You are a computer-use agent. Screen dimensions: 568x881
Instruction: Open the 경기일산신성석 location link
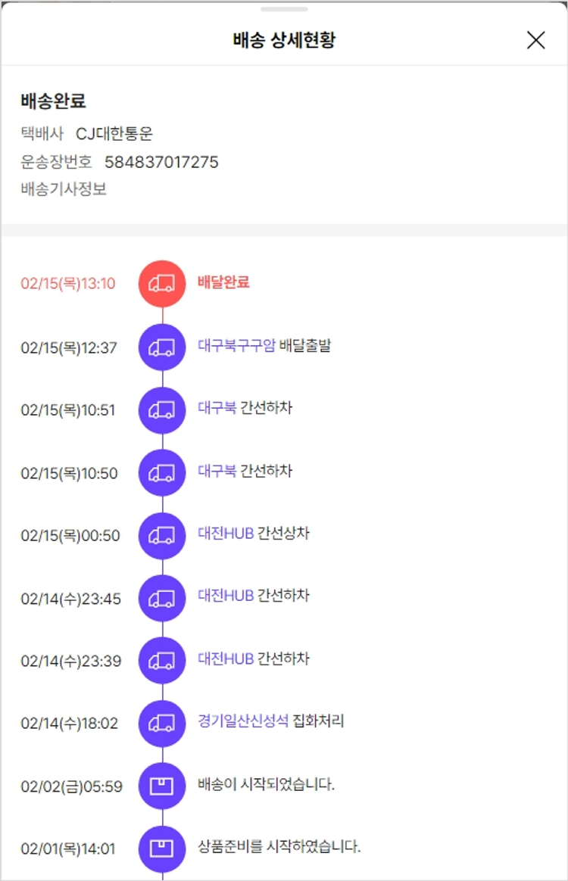[x=243, y=721]
